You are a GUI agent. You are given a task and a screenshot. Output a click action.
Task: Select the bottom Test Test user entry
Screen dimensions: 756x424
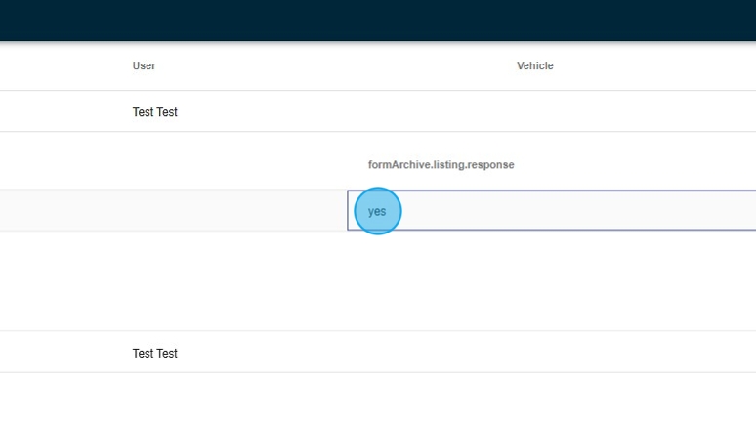click(x=154, y=354)
